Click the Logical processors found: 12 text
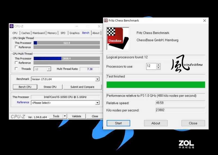The width and height of the screenshot is (218, 155). (x=127, y=57)
